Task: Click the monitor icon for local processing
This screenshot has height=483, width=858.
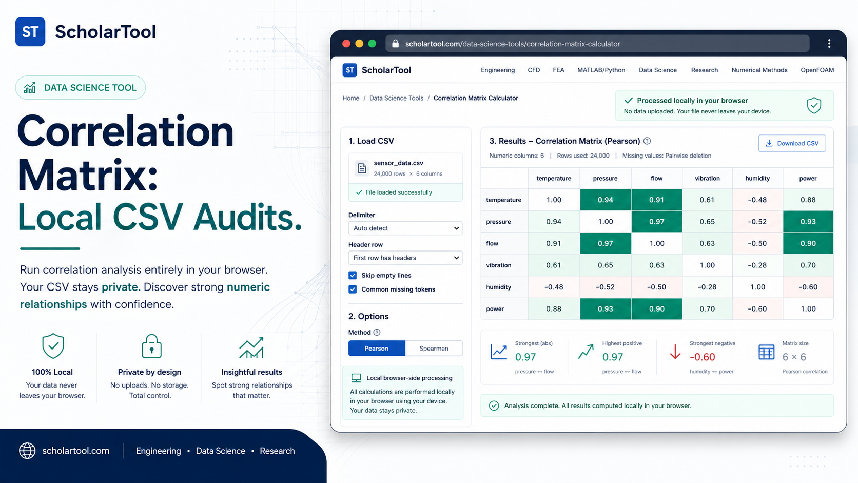Action: pos(356,378)
